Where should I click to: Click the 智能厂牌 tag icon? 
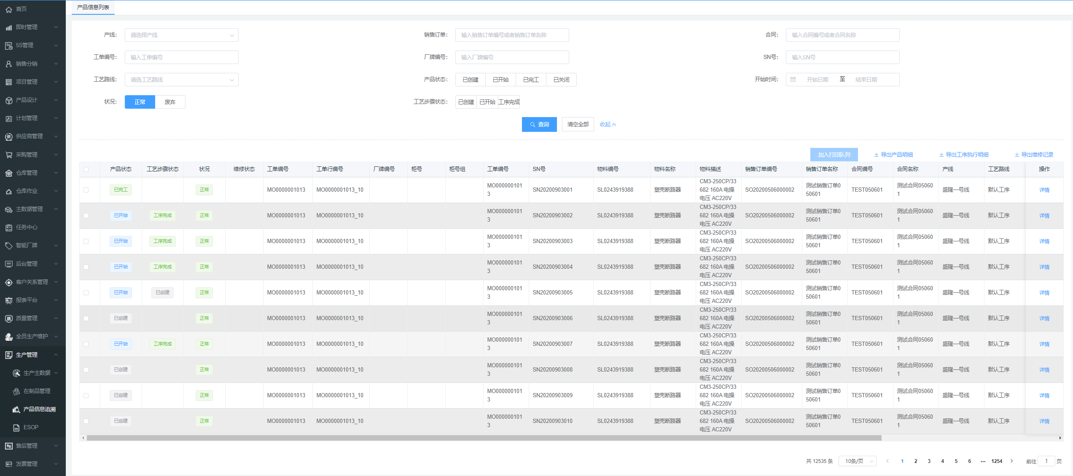8,246
